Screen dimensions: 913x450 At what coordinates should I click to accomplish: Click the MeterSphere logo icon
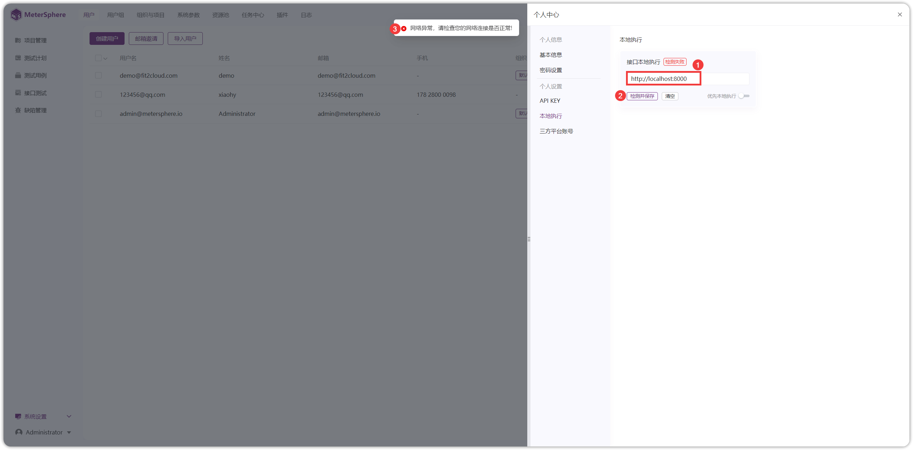tap(16, 15)
